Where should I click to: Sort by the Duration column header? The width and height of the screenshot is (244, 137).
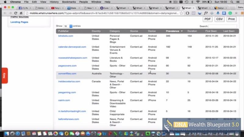pyautogui.click(x=192, y=31)
